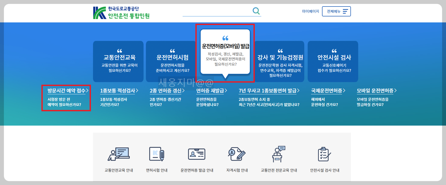Open 2종 면허증 갱신 link
This screenshot has height=185, width=446.
click(167, 91)
